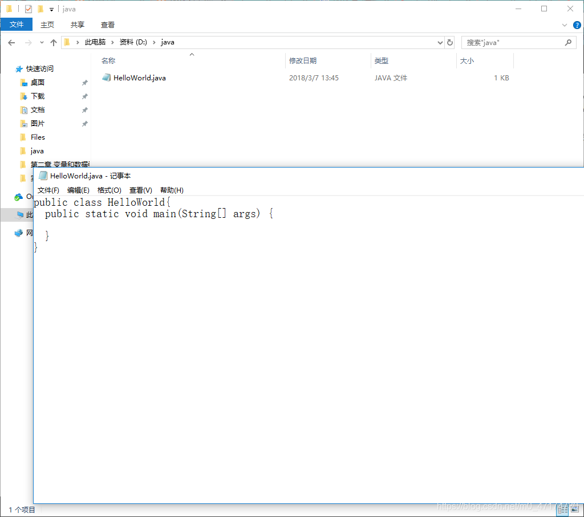Open 快速访问 in the navigation pane
Viewport: 584px width, 517px height.
click(39, 69)
